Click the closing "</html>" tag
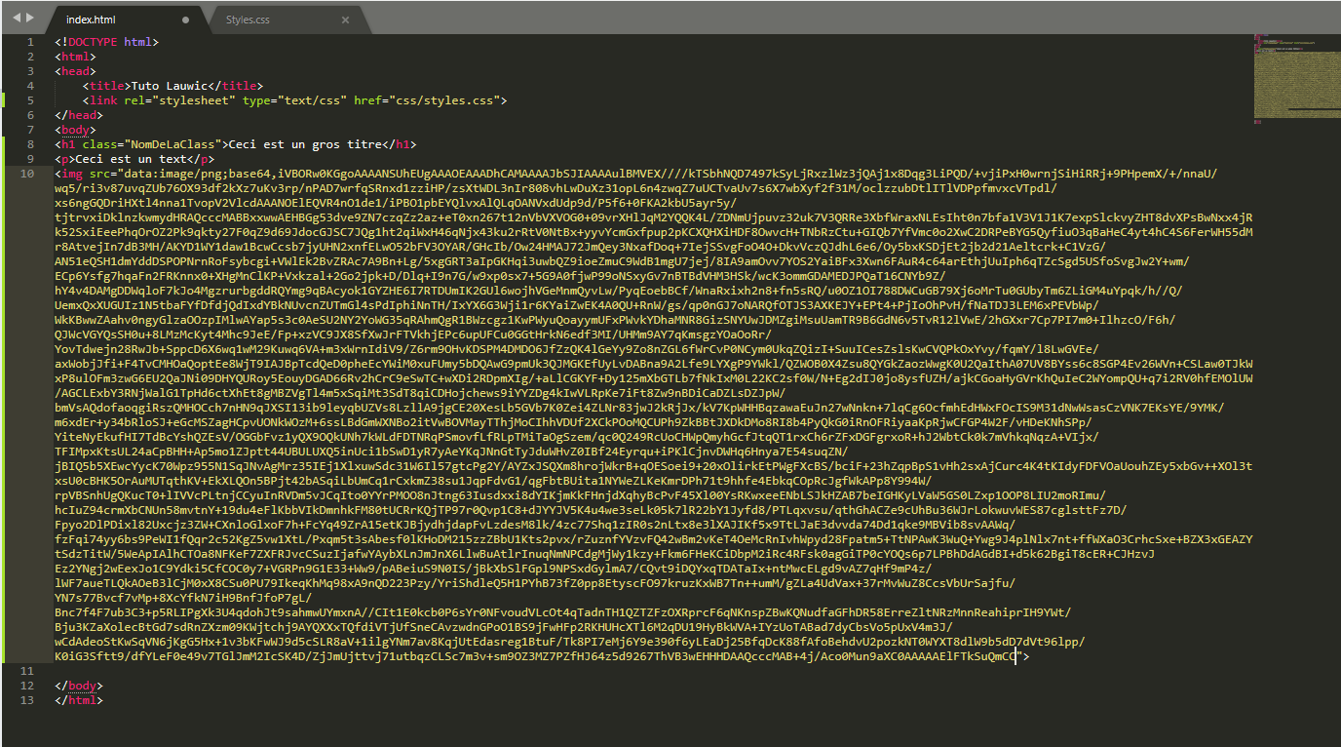The image size is (1341, 747). pos(78,700)
